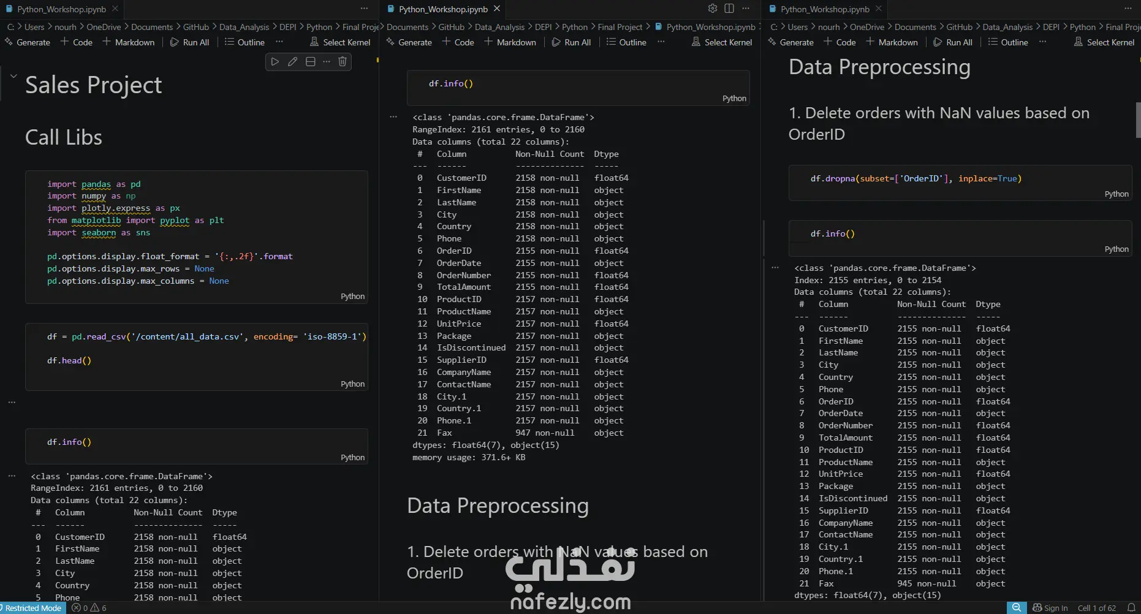1141x614 pixels.
Task: Open output options for left df.info() output
Action: (x=12, y=476)
